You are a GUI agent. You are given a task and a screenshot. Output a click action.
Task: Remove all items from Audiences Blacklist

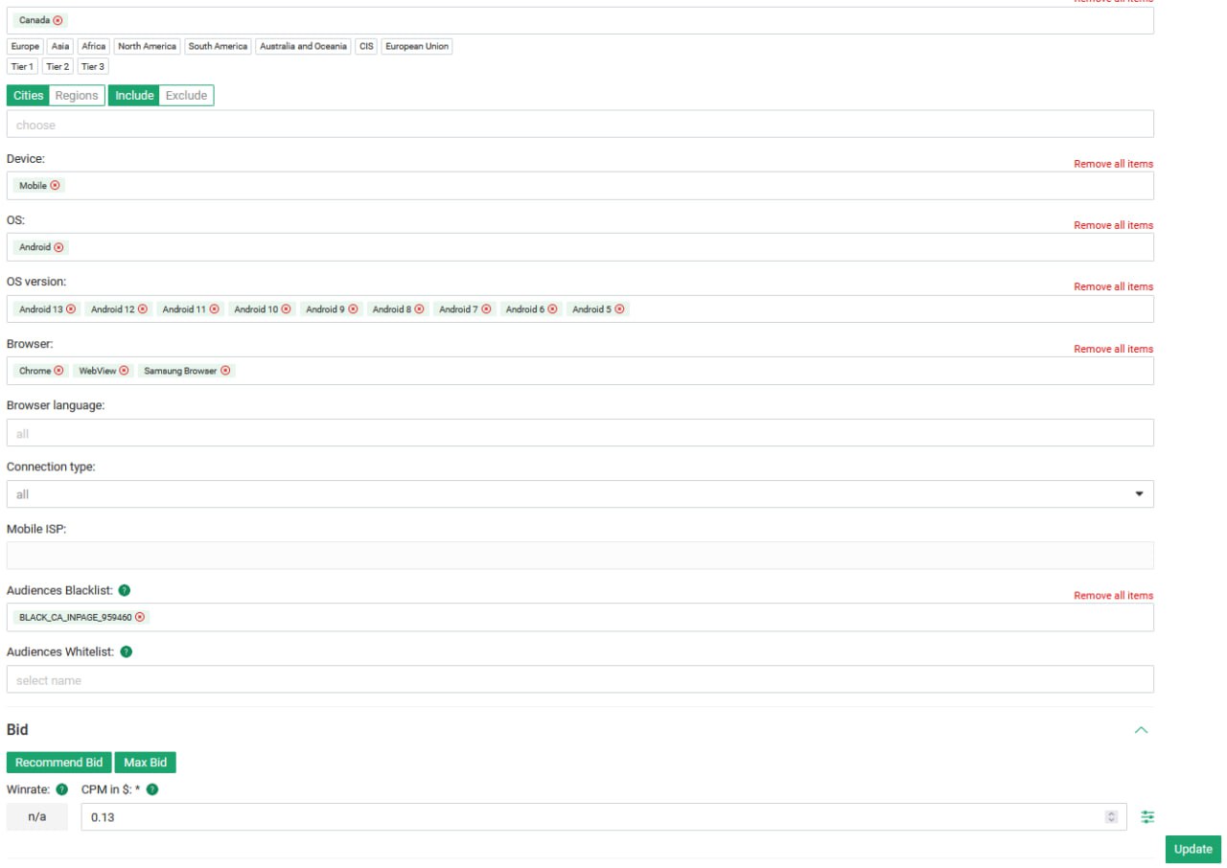coord(1113,595)
